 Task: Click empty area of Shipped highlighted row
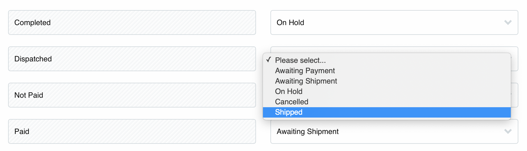(x=404, y=112)
